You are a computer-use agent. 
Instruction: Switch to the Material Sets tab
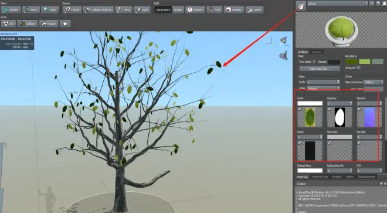pos(320,177)
